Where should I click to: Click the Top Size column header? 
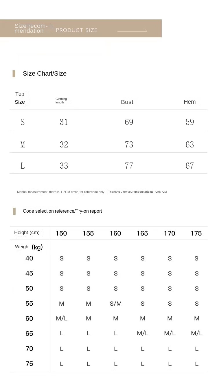tap(20, 98)
